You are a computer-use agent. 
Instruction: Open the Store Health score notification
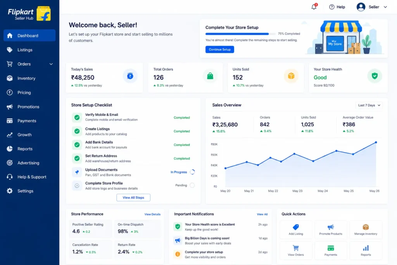pos(221,227)
